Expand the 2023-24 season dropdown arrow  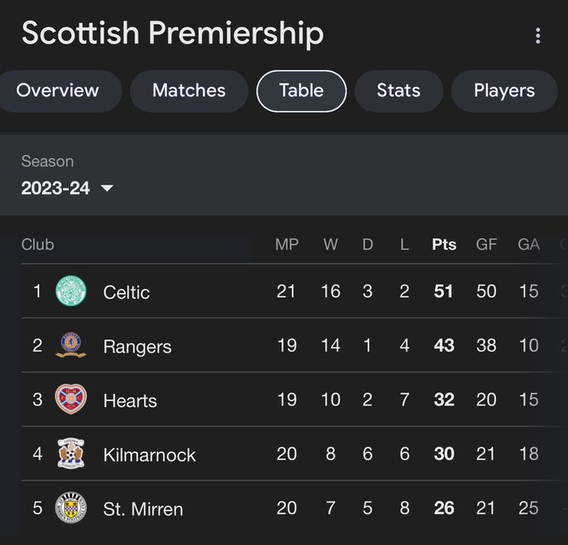(107, 188)
